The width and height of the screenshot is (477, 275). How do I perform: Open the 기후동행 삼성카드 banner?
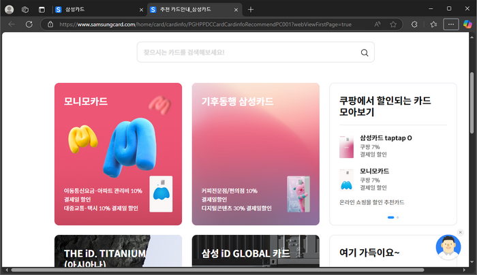(256, 154)
